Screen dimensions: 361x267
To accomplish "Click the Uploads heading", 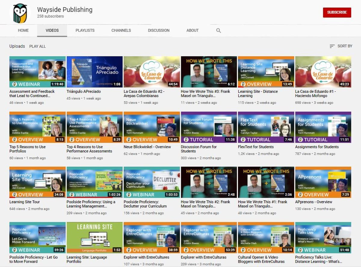I will (17, 46).
